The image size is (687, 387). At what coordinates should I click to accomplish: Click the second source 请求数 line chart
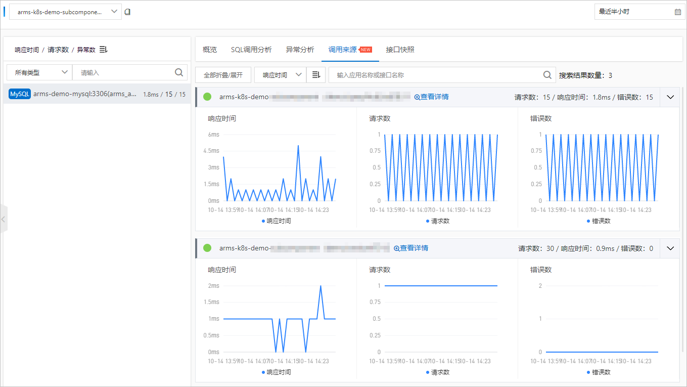440,319
